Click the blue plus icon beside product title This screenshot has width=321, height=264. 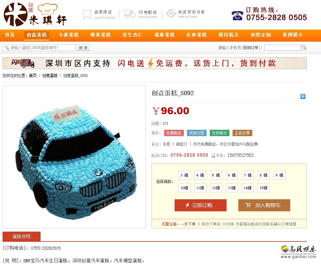[x=303, y=96]
